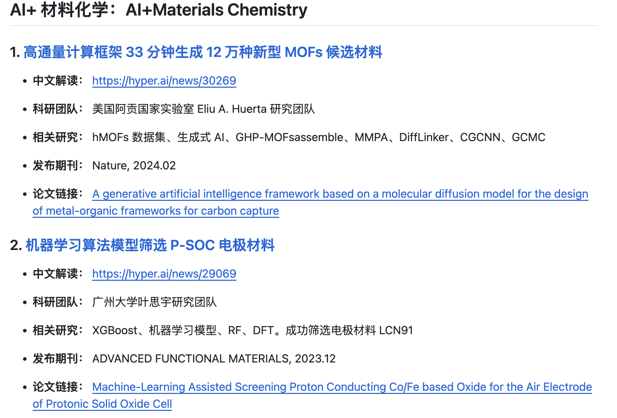Click the 广州大学叶思宇研究团队 text

(154, 302)
